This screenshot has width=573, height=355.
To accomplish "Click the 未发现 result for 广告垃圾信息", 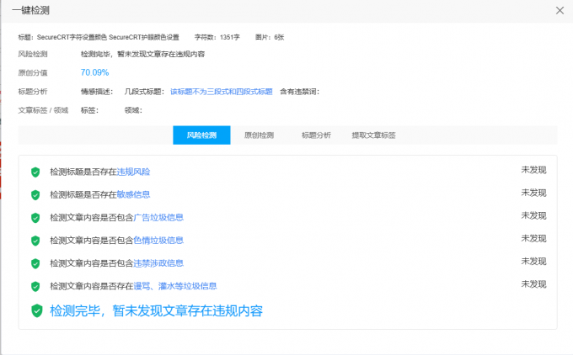I will tap(533, 215).
